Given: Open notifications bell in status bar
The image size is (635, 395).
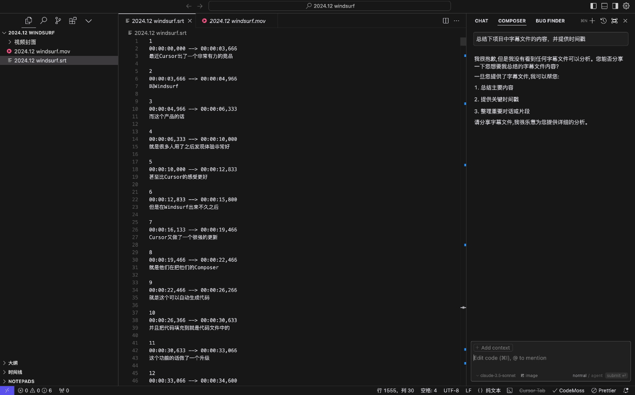Looking at the screenshot, I should click(x=626, y=391).
